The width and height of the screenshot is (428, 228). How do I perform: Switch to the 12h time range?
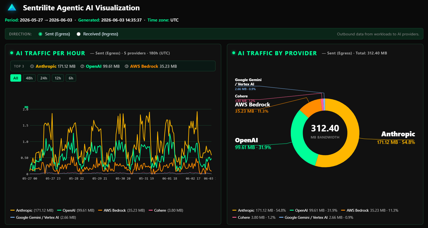click(58, 78)
